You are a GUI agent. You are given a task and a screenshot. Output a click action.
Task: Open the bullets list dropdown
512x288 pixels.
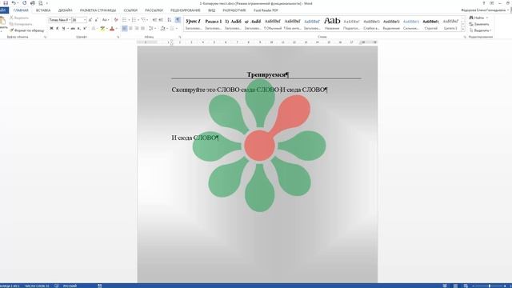tap(129, 20)
